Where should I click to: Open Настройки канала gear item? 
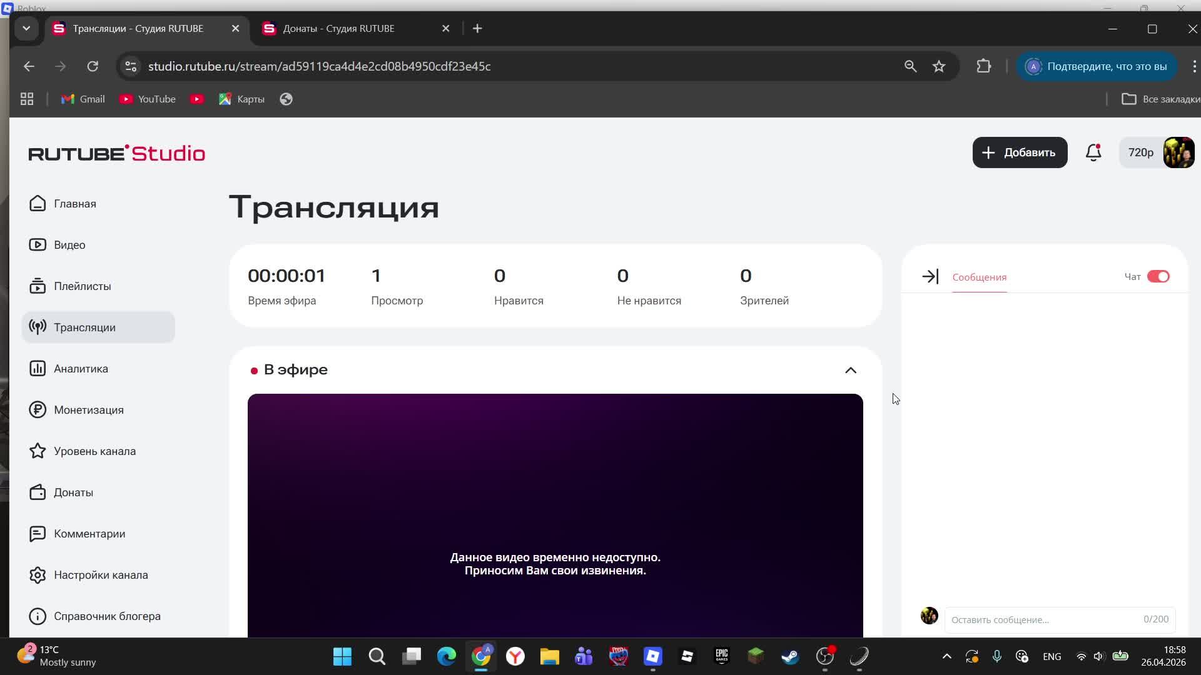click(101, 575)
